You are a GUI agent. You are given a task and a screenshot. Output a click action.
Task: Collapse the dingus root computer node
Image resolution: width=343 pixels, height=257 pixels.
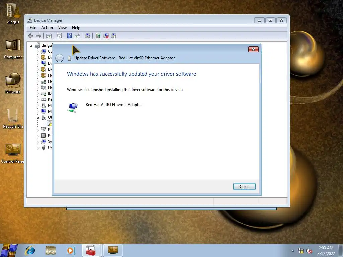pos(31,46)
